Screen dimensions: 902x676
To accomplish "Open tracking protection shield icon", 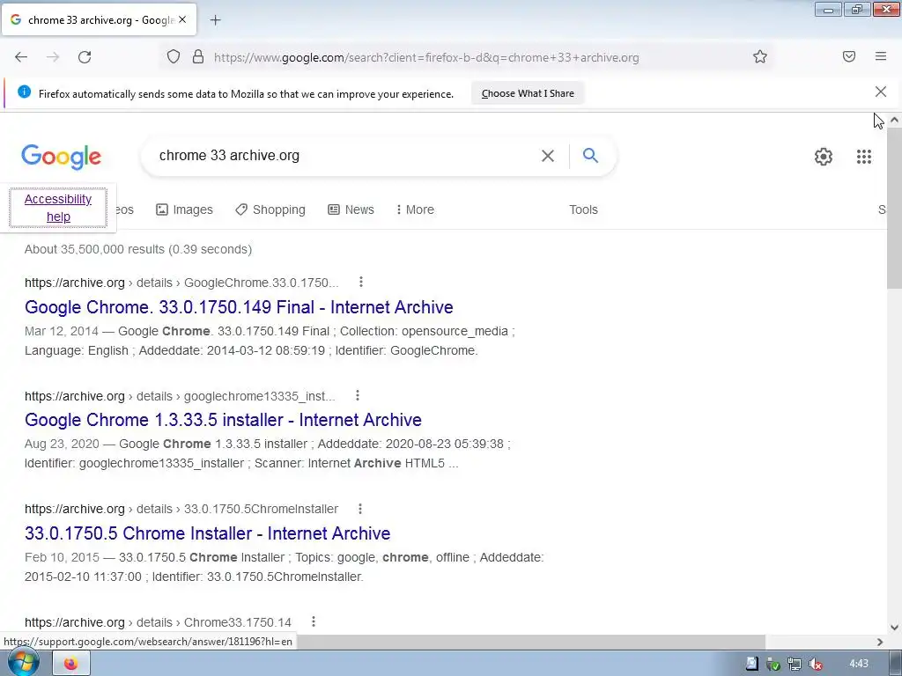I will coord(174,57).
